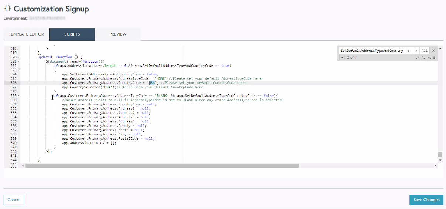
Task: Focus the search field containing SetDefaultAddressTypeAndCountry
Action: 372,51
